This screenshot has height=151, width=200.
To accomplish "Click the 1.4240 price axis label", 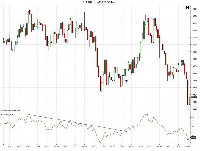I will (194, 38).
